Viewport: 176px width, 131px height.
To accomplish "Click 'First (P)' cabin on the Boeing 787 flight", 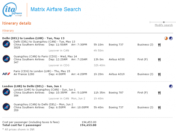I will [x=143, y=93].
